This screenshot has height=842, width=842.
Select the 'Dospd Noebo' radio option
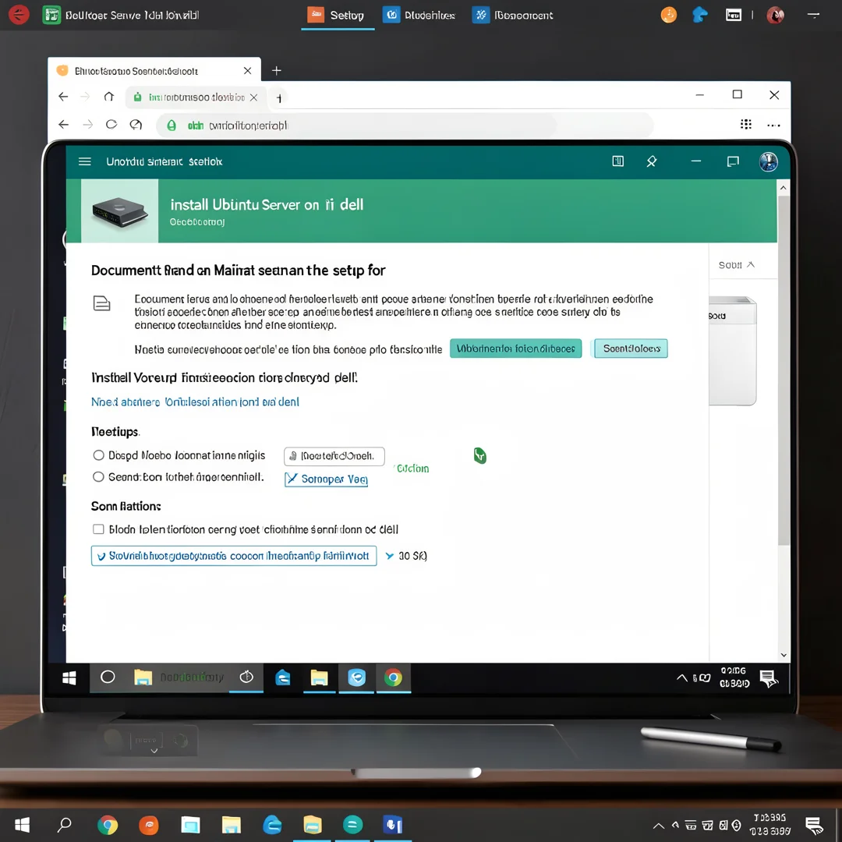click(x=98, y=455)
